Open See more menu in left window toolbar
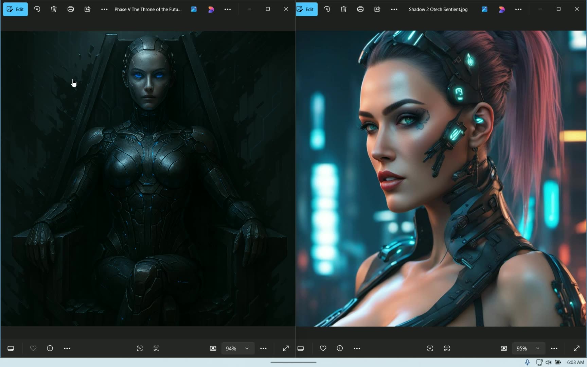 pyautogui.click(x=104, y=10)
